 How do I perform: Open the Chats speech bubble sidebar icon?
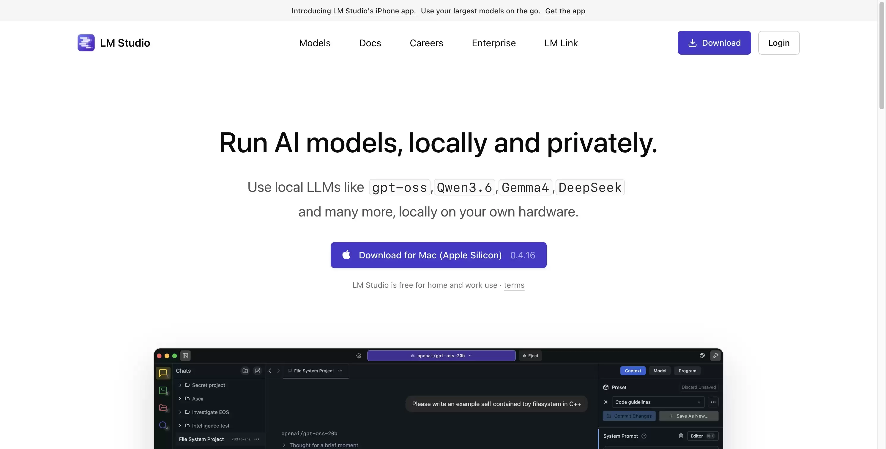163,373
